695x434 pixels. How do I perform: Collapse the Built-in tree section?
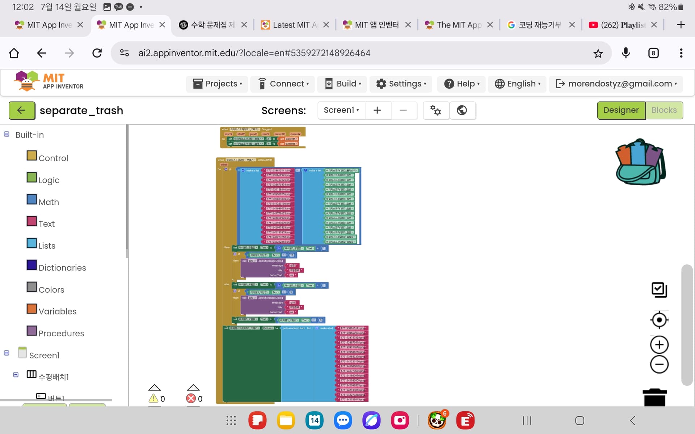tap(7, 134)
